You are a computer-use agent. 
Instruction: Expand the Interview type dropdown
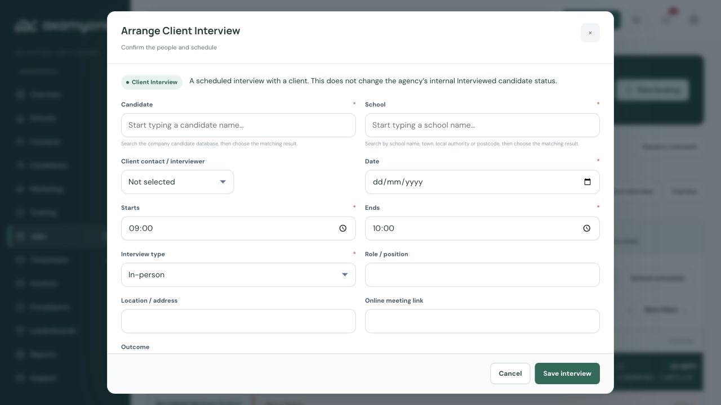point(238,274)
